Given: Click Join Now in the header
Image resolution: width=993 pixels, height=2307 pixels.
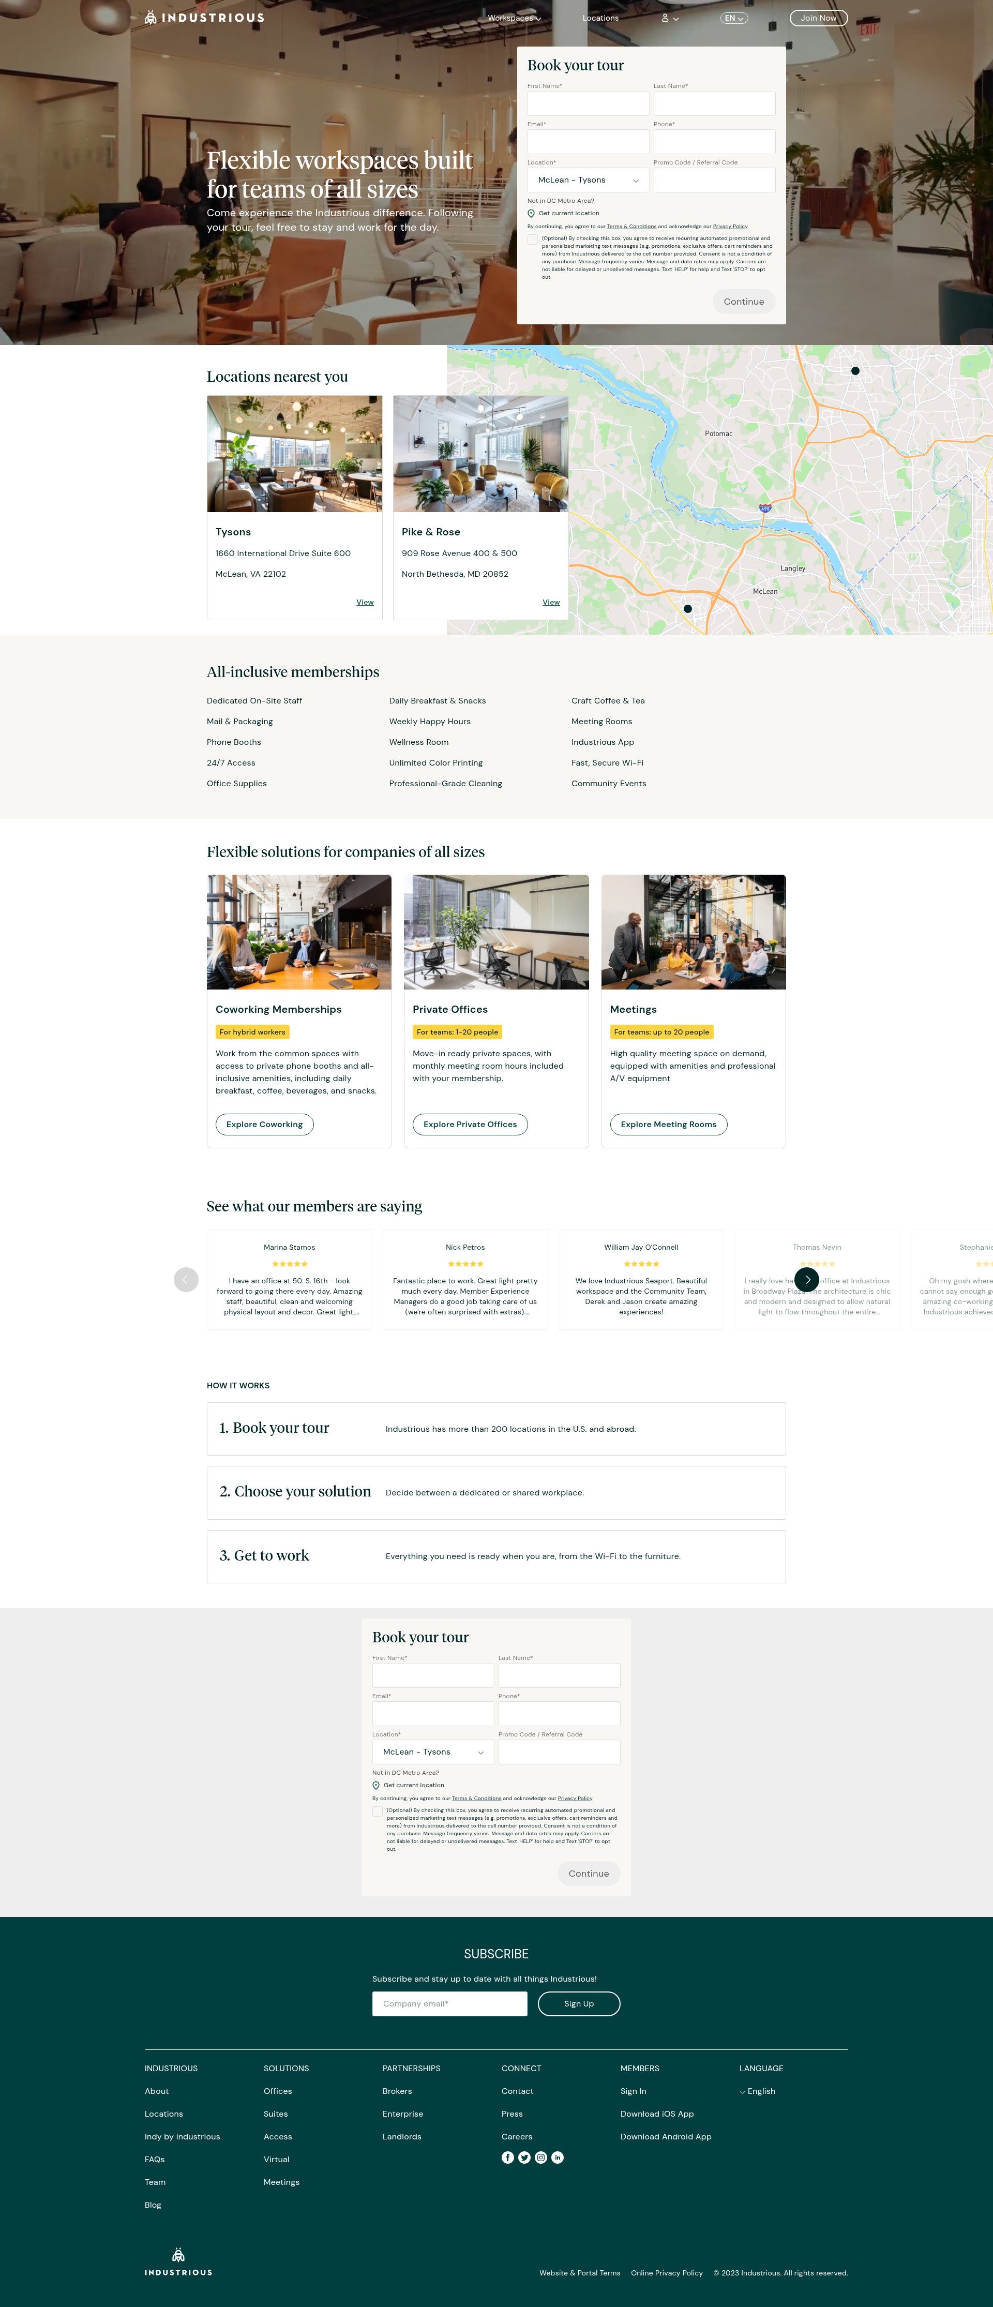Looking at the screenshot, I should point(818,18).
